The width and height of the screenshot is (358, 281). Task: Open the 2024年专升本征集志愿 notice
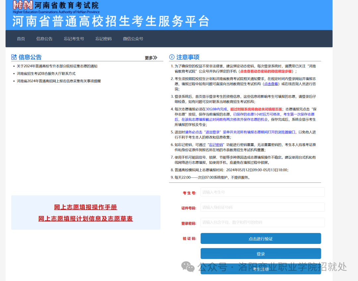57,66
